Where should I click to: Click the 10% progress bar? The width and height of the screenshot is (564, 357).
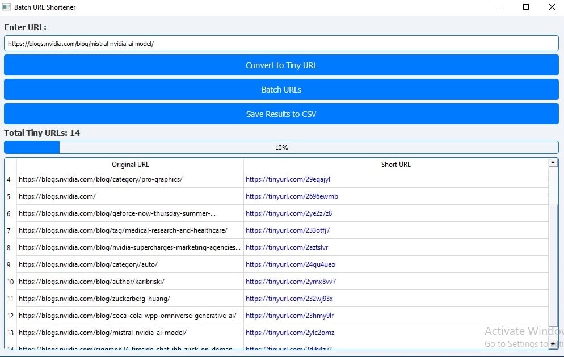pyautogui.click(x=281, y=148)
